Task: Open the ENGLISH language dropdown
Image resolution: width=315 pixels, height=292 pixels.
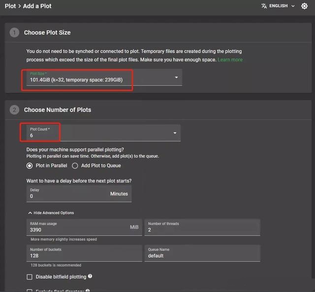Action: pyautogui.click(x=278, y=6)
